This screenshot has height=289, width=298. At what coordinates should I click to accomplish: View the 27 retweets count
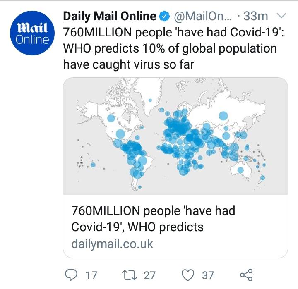pyautogui.click(x=149, y=275)
